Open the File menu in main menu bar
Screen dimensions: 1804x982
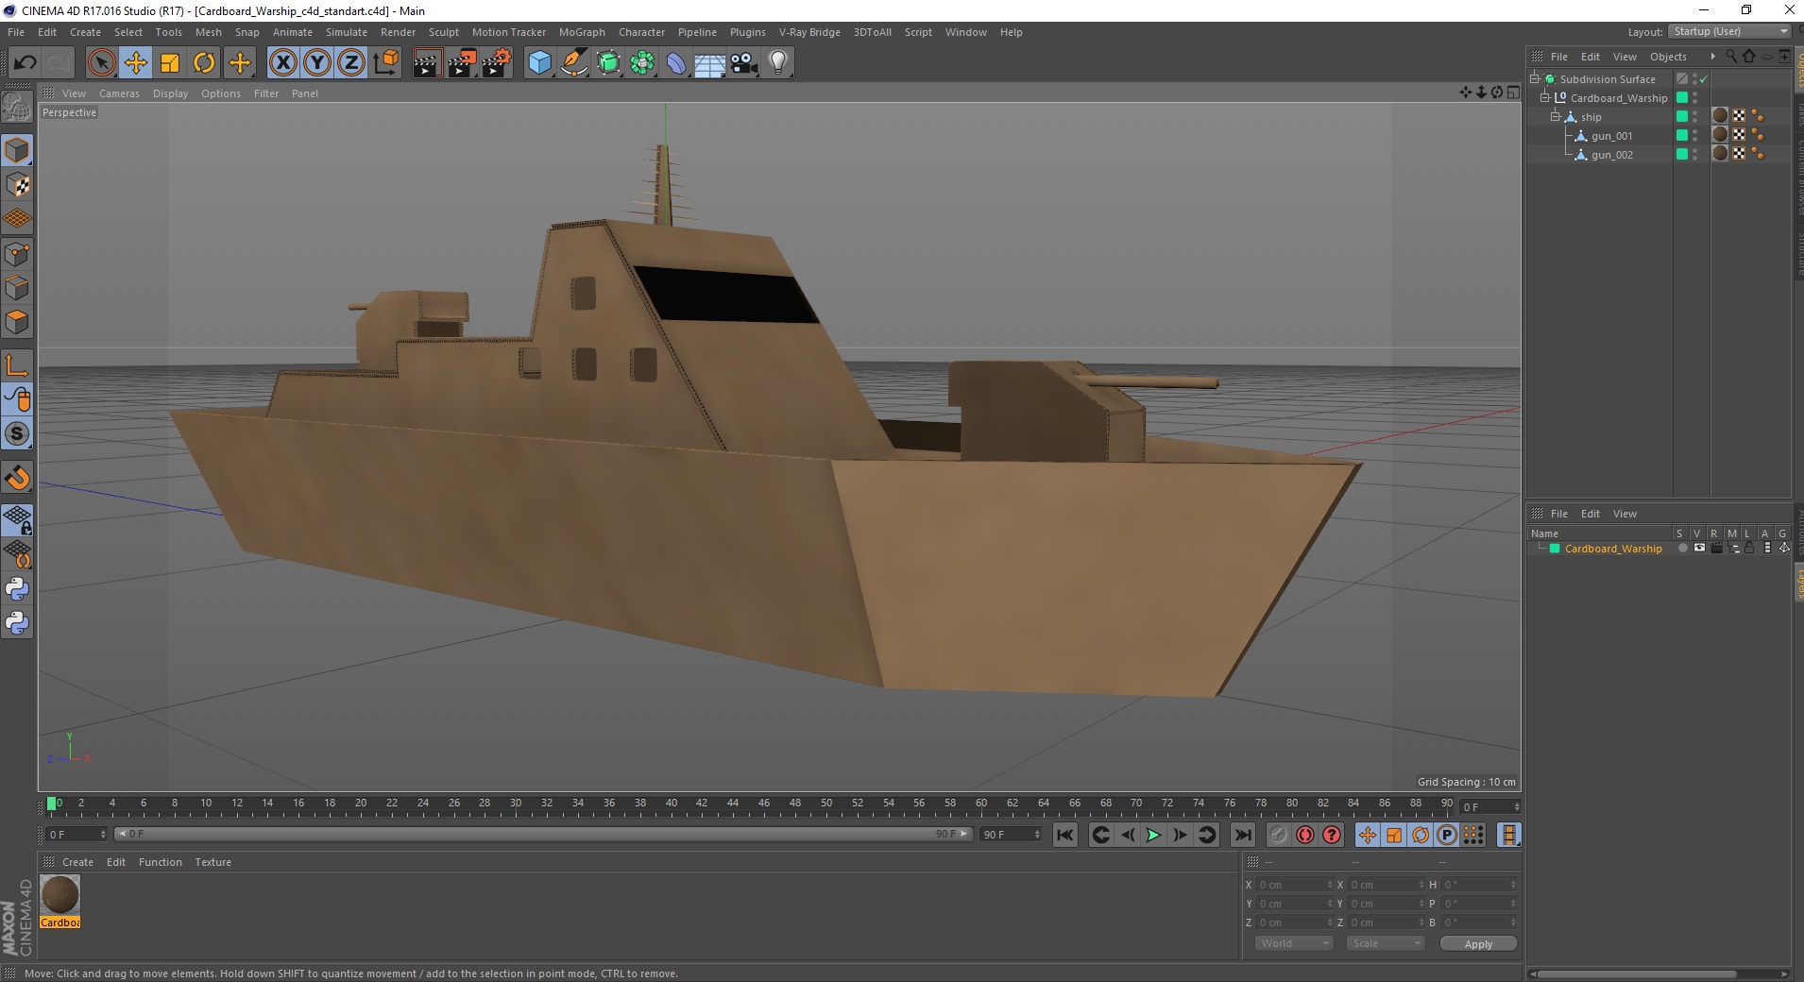16,32
